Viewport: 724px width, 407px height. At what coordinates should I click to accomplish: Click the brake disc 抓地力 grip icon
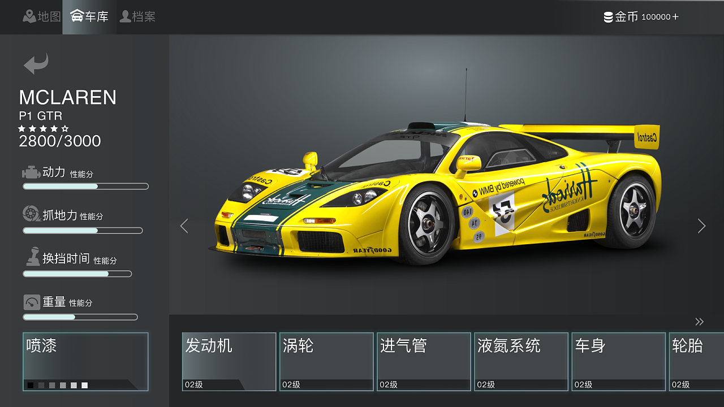coord(31,214)
